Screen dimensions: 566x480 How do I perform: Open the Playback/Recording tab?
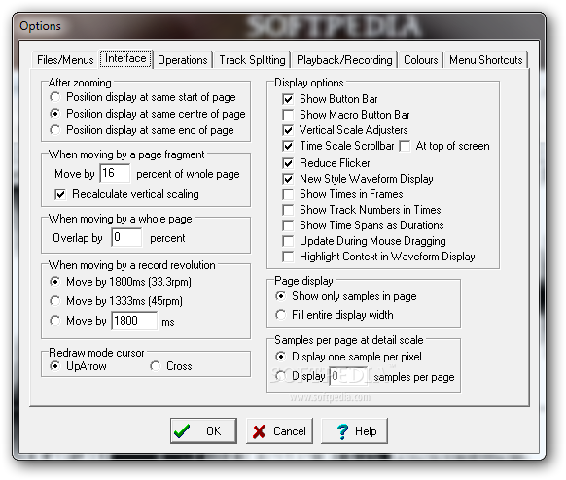click(x=344, y=60)
